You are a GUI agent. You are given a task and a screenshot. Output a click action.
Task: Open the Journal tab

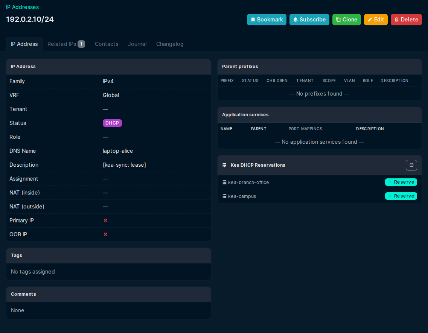[137, 44]
